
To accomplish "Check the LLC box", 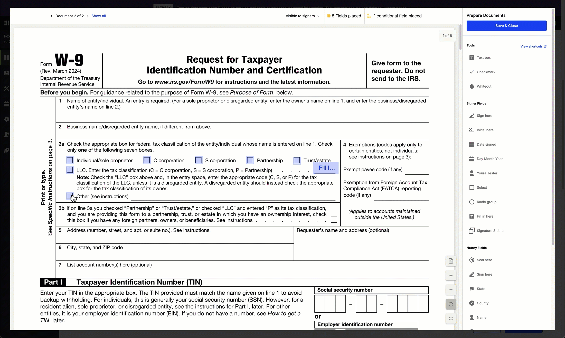I will 70,170.
